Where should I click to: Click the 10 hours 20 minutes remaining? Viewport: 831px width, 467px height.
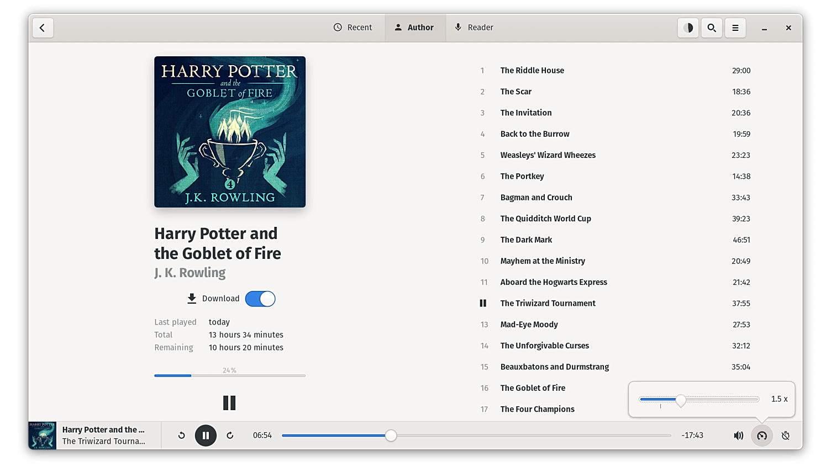tap(246, 348)
